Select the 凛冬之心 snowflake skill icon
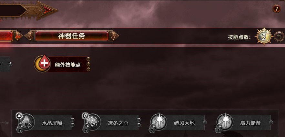This screenshot has width=285, height=137. (x=93, y=122)
